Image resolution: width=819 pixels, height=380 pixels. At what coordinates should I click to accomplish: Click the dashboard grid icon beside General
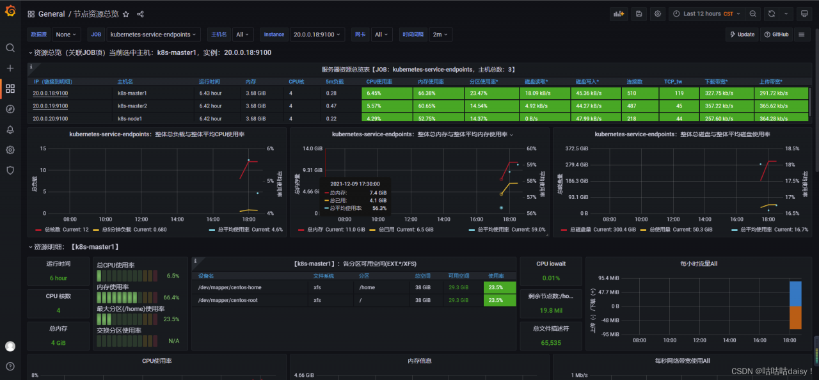click(31, 14)
